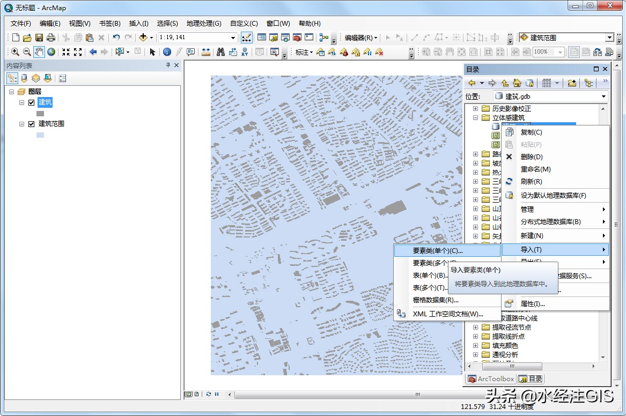Uncheck the 建筑 layer visibility checkbox

click(32, 102)
